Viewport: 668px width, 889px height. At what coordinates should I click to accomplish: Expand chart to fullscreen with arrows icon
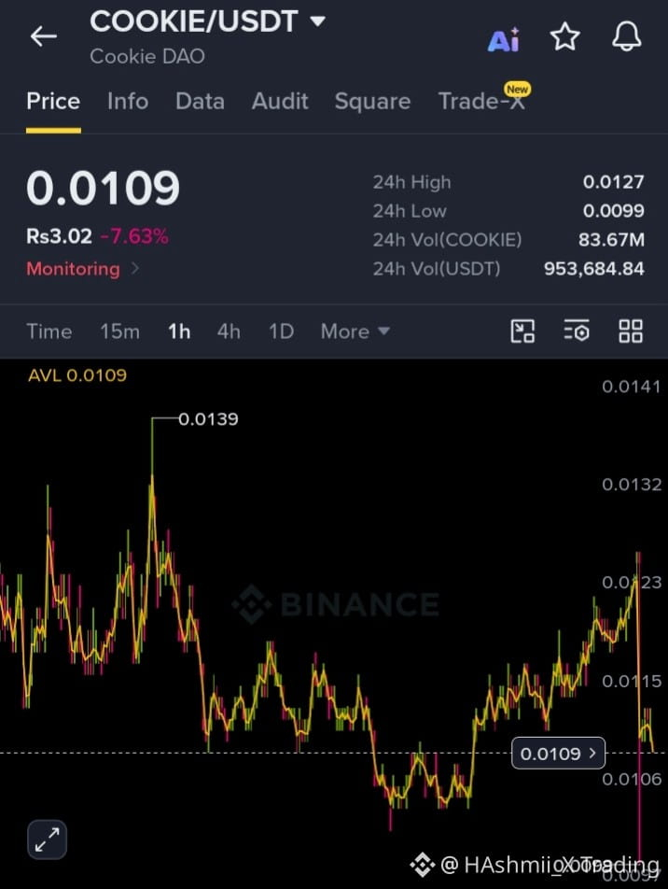point(47,840)
